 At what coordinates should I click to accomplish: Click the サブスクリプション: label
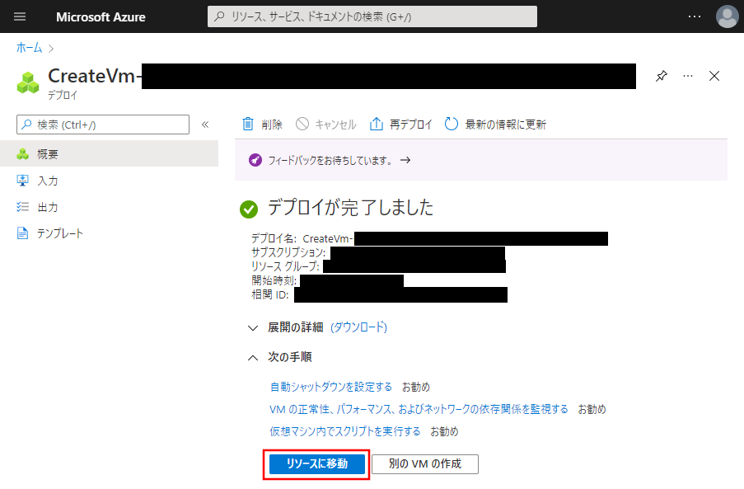[x=288, y=252]
